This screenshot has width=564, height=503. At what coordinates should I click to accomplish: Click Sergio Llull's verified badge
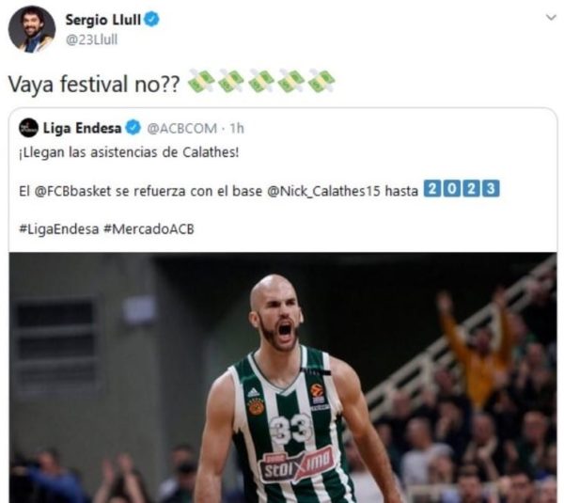[x=151, y=19]
